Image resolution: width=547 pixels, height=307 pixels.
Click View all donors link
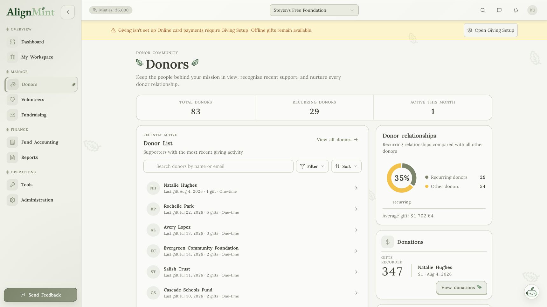[337, 140]
